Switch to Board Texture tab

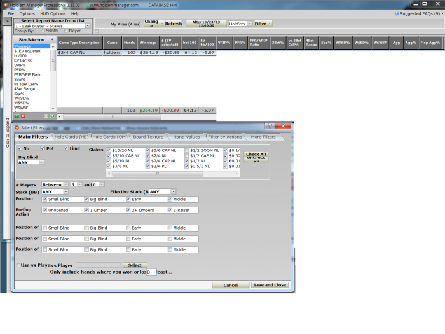pos(148,137)
